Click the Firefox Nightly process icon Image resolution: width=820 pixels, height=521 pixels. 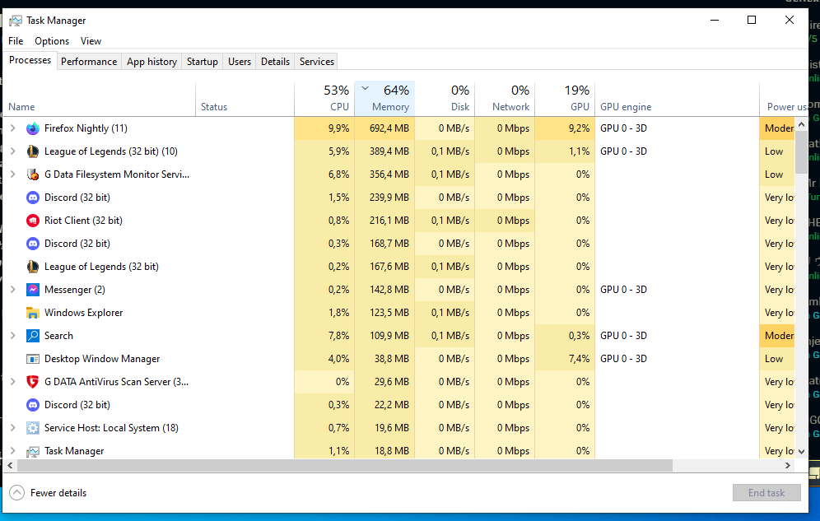click(32, 128)
